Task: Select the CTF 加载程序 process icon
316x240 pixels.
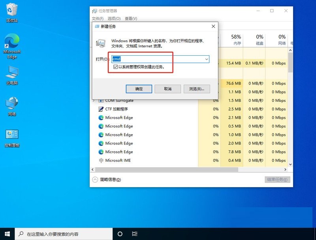Action: 101,109
